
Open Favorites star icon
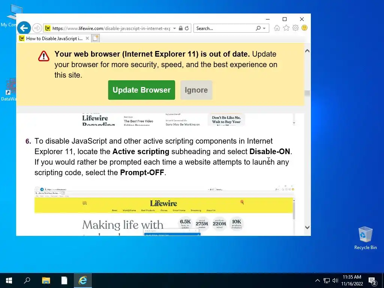coord(286,28)
